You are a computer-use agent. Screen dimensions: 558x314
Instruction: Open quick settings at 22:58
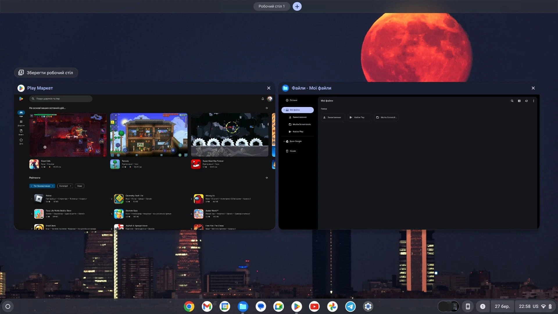click(535, 306)
